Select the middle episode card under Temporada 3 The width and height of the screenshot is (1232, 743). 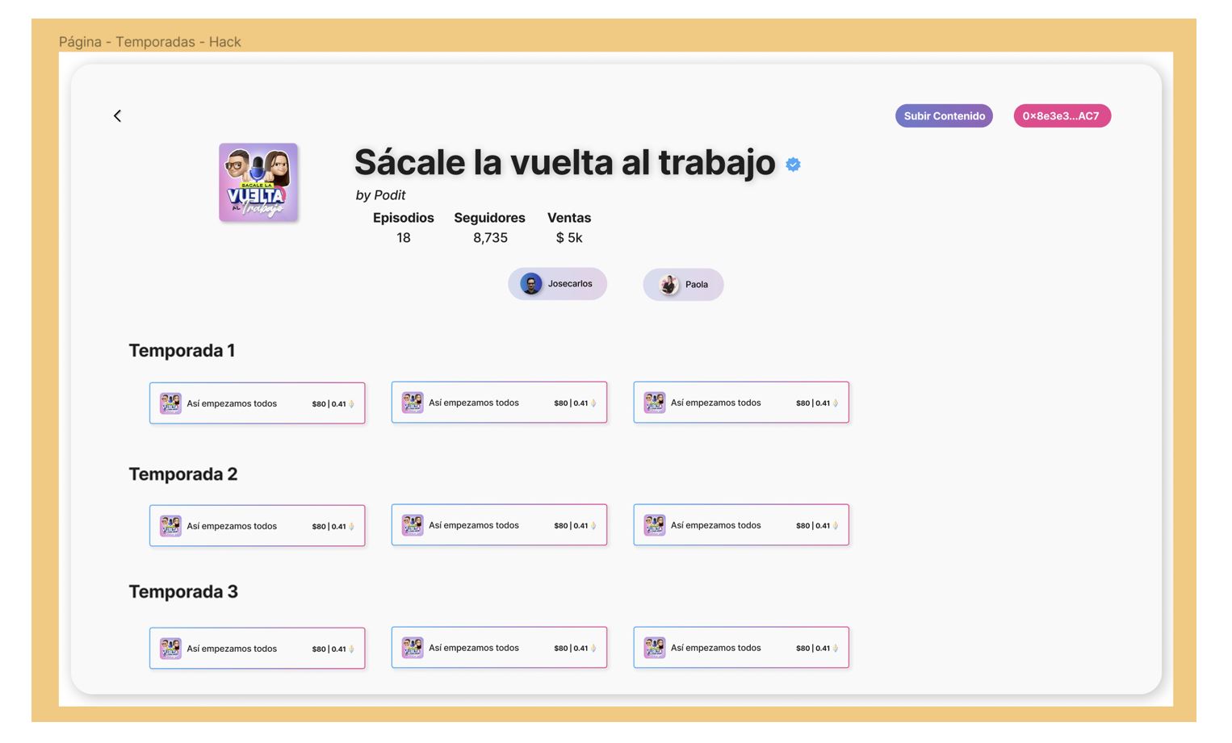pos(499,647)
